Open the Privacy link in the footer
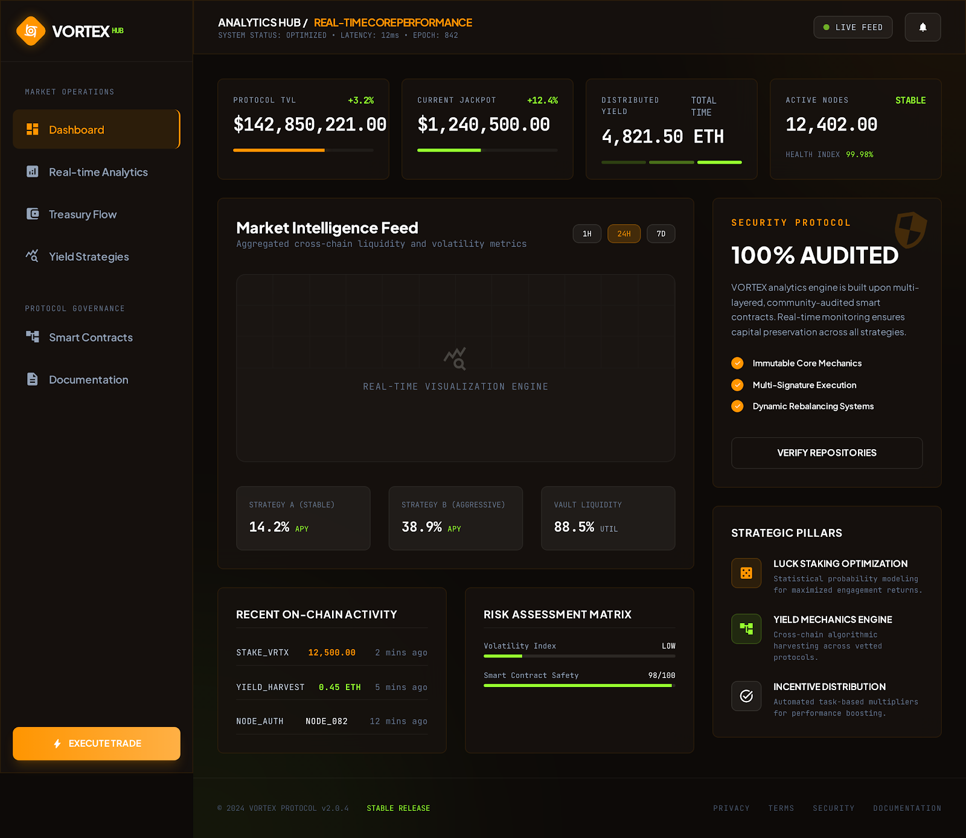This screenshot has height=838, width=966. coord(731,808)
